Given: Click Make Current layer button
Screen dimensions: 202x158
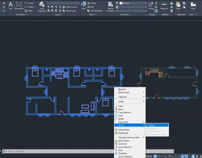Looking at the screenshot, I should click(70, 7).
